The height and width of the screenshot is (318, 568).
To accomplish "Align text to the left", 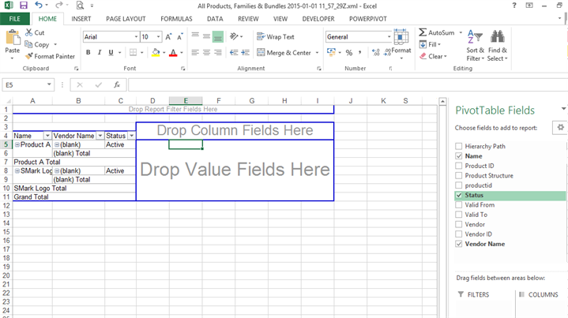I will 195,53.
